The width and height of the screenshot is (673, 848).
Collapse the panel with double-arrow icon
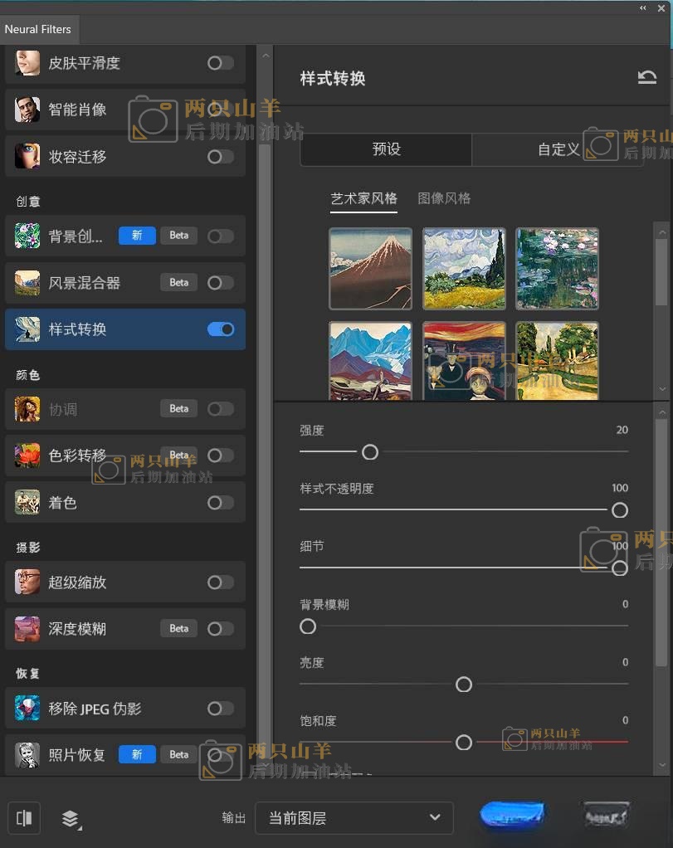(x=642, y=7)
